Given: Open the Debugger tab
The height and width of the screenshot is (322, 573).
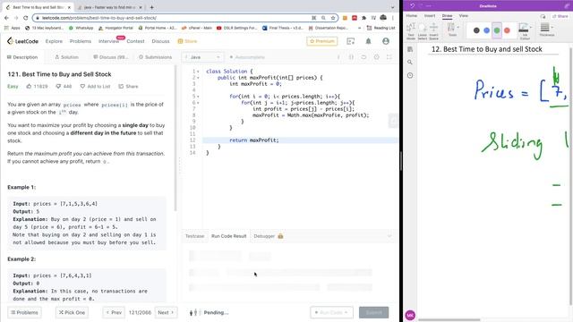Looking at the screenshot, I should 269,236.
